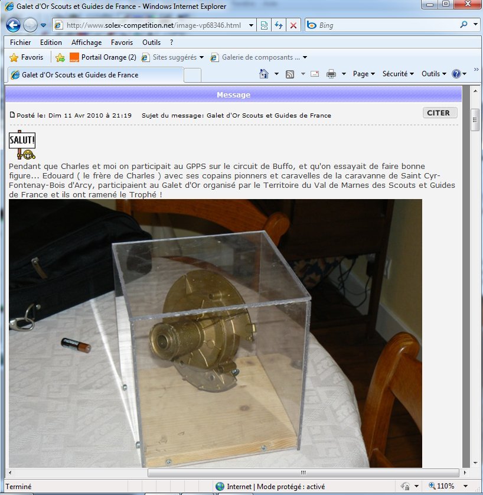The width and height of the screenshot is (483, 495).
Task: Click Internet Mode protégé status zone
Action: tap(270, 487)
